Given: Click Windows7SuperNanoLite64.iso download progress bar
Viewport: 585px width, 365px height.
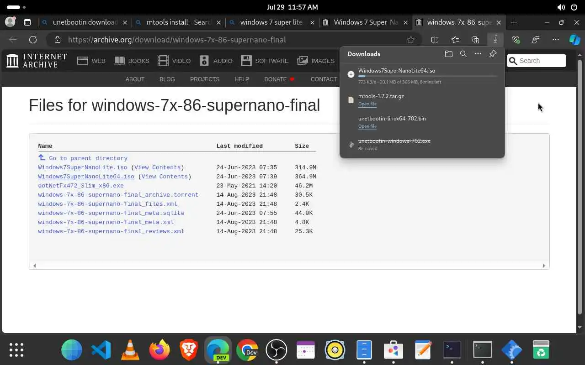Looking at the screenshot, I should pos(428,76).
